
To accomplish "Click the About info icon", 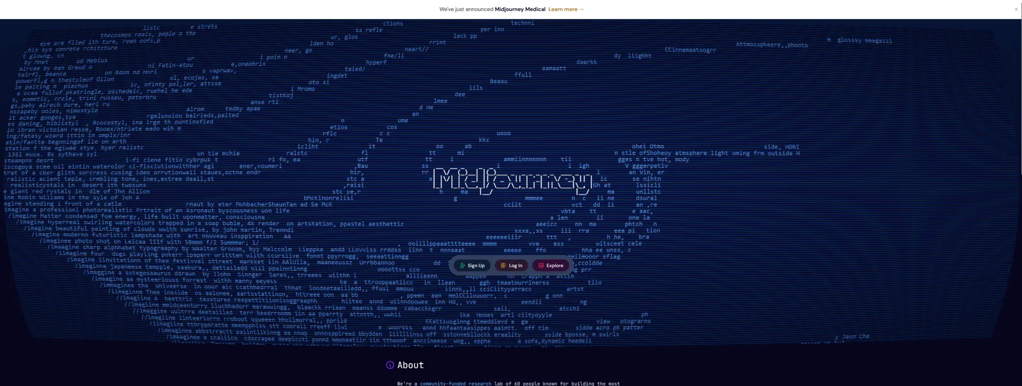I will (390, 365).
